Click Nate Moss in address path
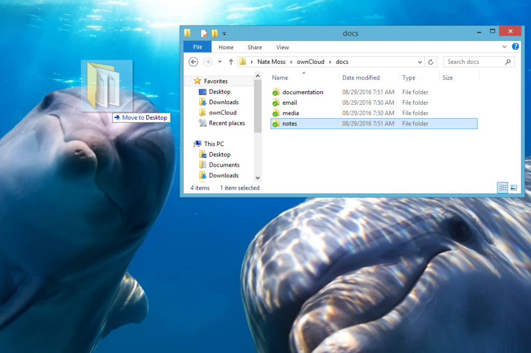 point(271,62)
